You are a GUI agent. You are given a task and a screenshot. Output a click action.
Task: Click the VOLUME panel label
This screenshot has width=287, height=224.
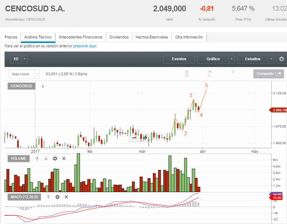[18, 158]
